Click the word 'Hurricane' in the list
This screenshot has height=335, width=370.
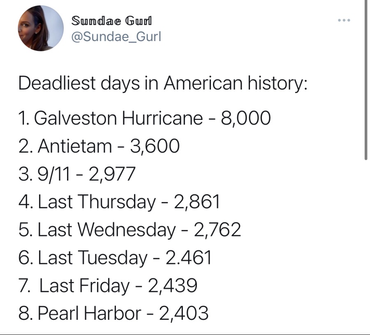(162, 118)
